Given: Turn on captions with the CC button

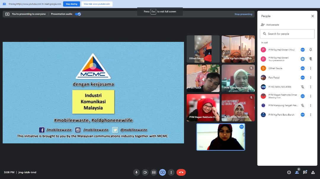Looking at the screenshot, I should click(x=154, y=172).
